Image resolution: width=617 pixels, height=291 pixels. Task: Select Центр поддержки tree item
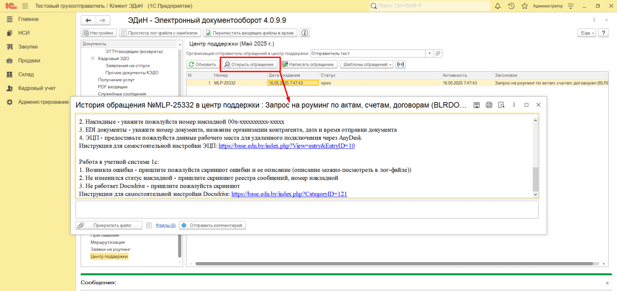point(109,257)
